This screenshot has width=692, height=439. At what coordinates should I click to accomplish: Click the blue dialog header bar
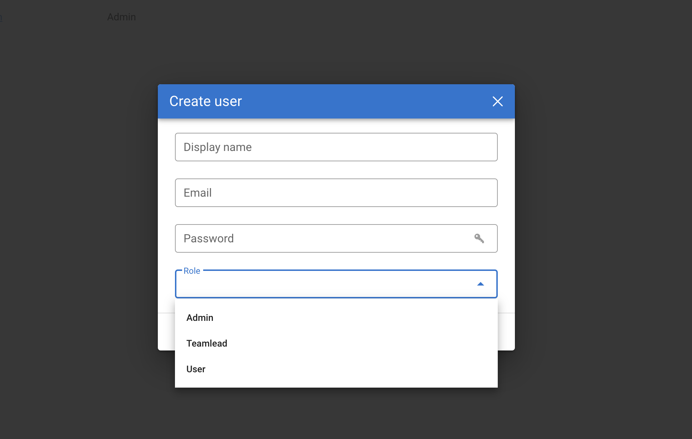(357, 101)
